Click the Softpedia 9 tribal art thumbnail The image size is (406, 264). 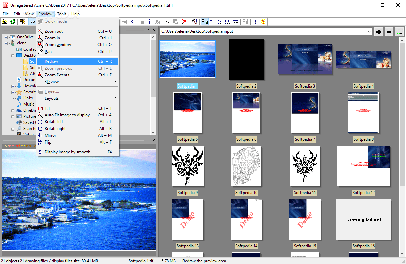click(x=188, y=166)
